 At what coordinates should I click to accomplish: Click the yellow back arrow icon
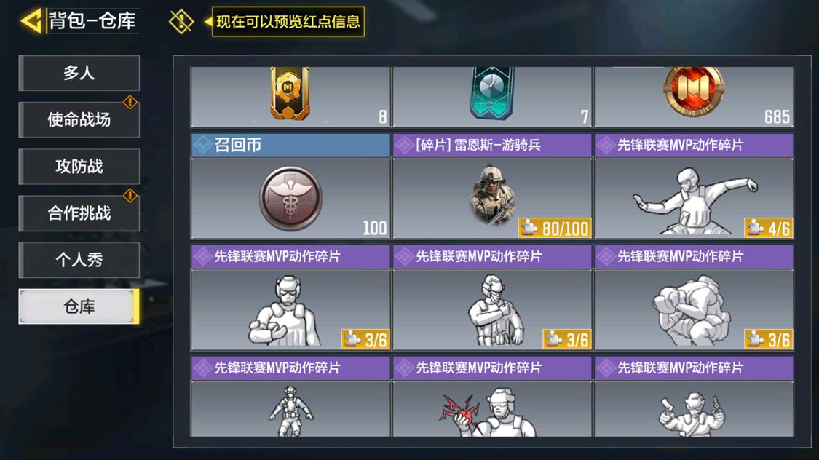[31, 21]
